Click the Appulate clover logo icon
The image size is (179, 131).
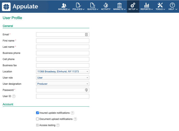point(6,6)
